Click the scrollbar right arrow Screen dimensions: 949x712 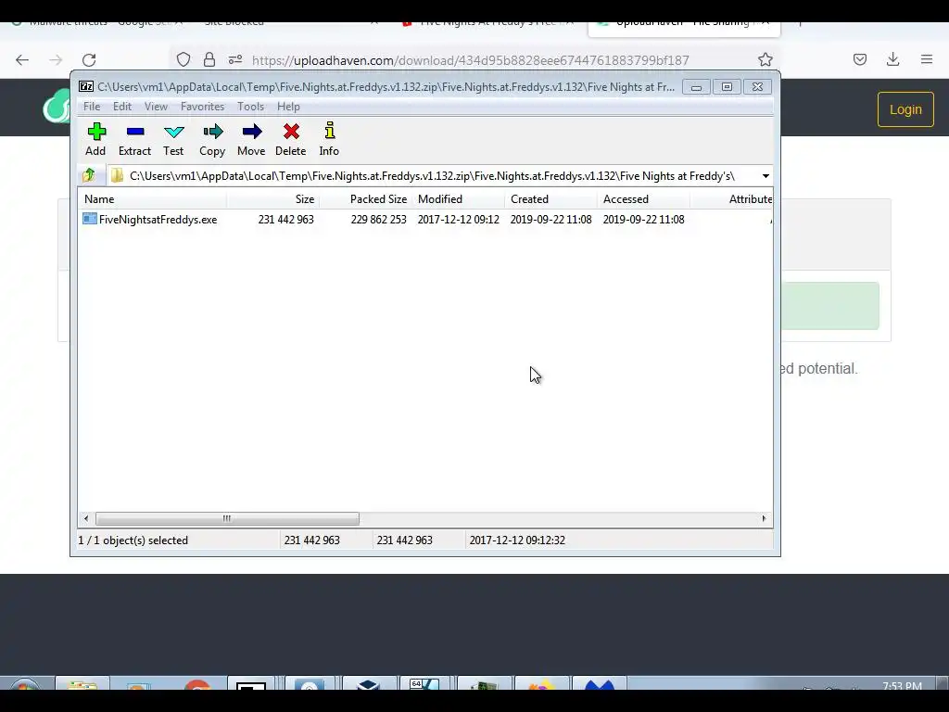pos(764,519)
